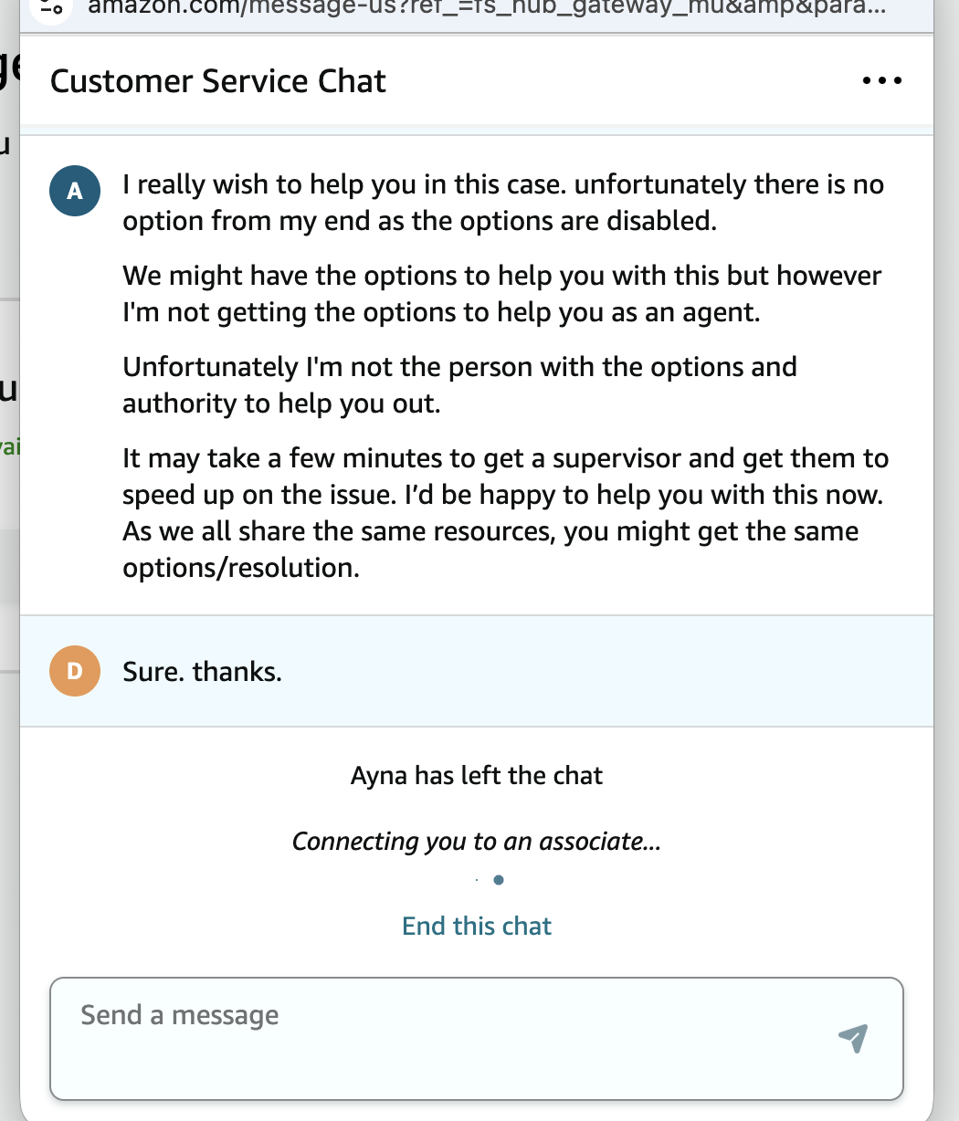Click the 'We might have the options' paragraph
Screen dimensions: 959x1121
[x=502, y=294]
